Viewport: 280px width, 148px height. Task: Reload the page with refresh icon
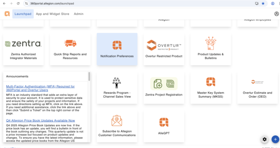tap(18, 3)
